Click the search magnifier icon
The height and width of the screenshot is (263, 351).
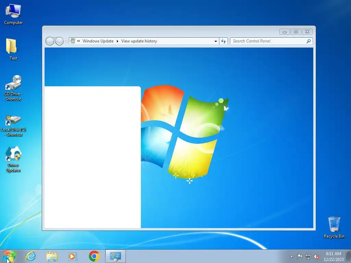coord(308,41)
